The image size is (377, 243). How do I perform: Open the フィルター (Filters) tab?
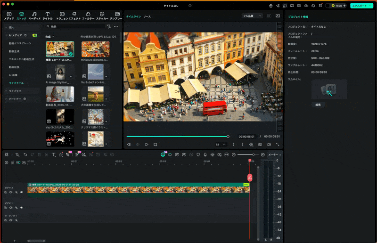[88, 16]
